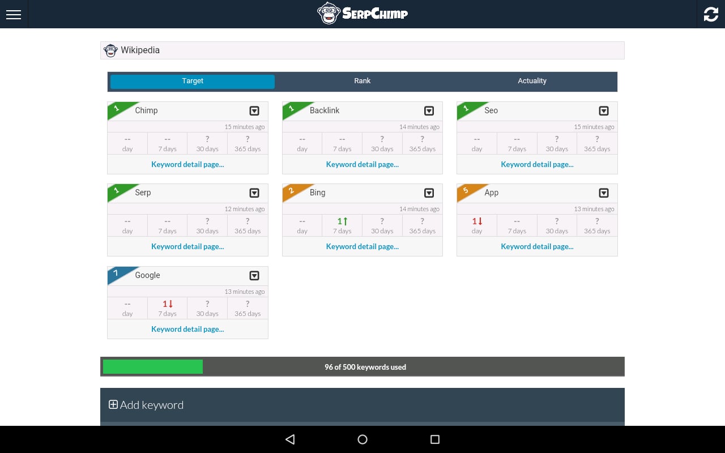Screen dimensions: 725x453
Task: Click the Google 7 days rank change
Action: (168, 308)
